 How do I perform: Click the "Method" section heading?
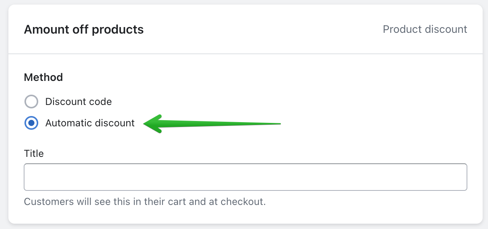point(43,77)
